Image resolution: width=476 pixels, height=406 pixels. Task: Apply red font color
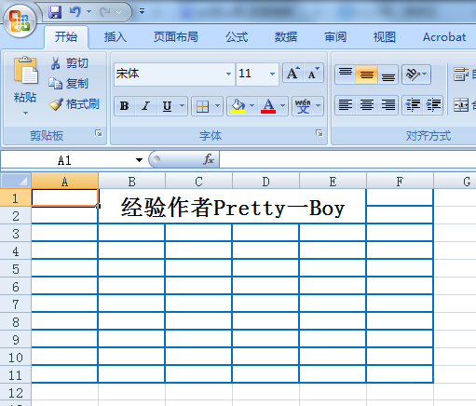pyautogui.click(x=268, y=106)
